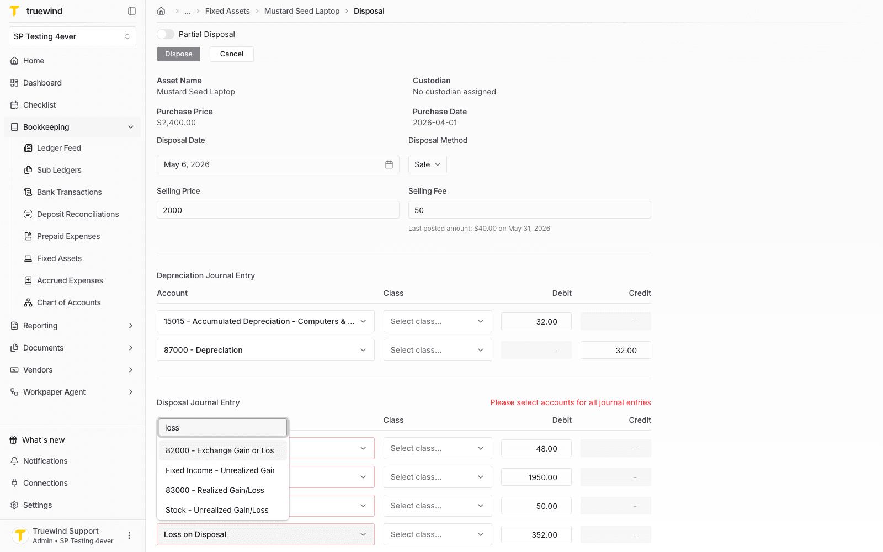Click the Ledger Feed icon
Image resolution: width=883 pixels, height=552 pixels.
pyautogui.click(x=28, y=148)
